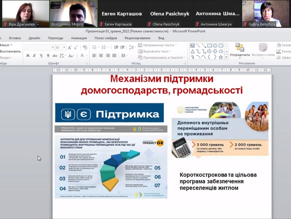The height and width of the screenshot is (219, 291).
Task: Open the Рецензирование ribbon tab
Action: (137, 38)
